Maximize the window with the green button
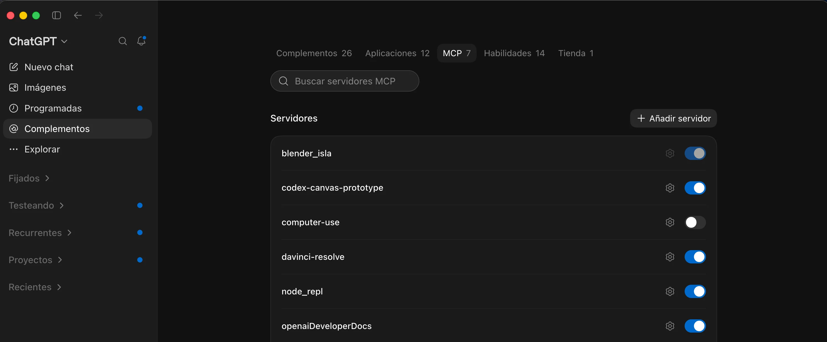 point(36,15)
